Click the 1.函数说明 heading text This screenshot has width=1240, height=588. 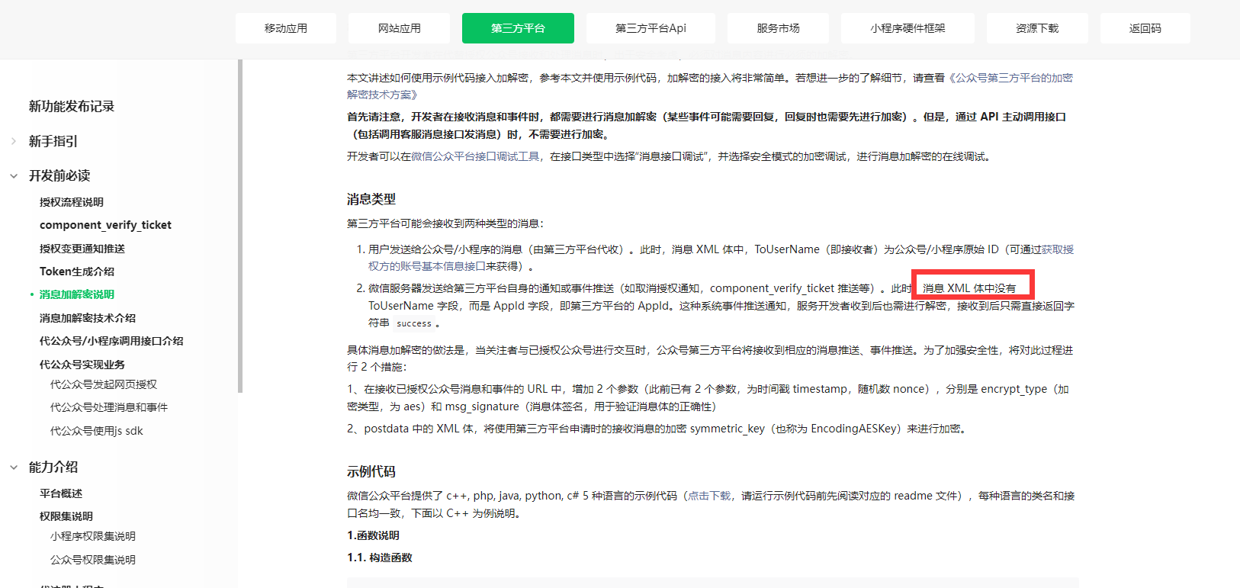click(x=373, y=535)
